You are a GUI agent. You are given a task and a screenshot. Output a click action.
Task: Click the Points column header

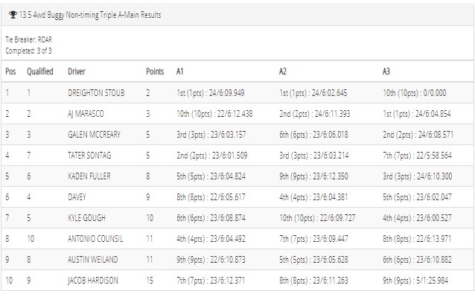155,71
